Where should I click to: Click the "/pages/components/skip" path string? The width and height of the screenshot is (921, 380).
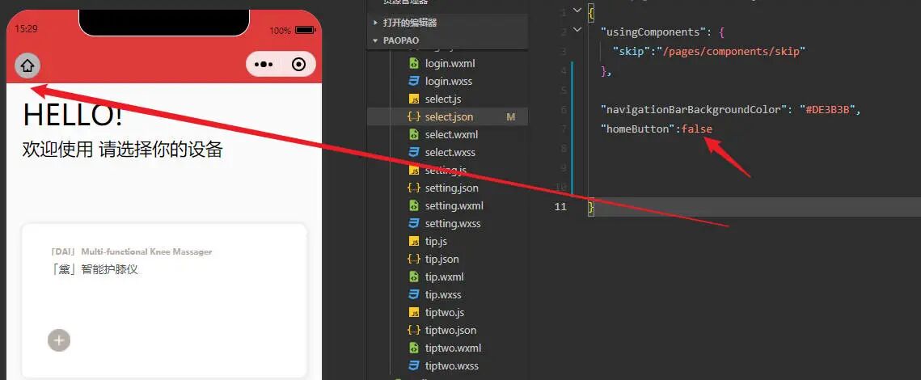[x=731, y=51]
